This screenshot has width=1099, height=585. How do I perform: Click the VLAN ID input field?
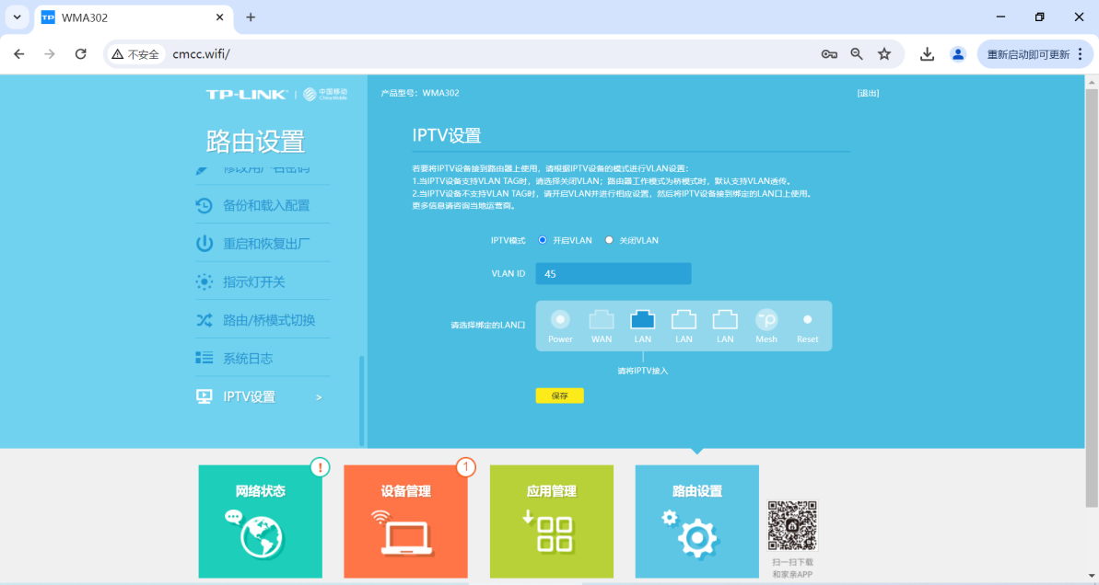[614, 273]
